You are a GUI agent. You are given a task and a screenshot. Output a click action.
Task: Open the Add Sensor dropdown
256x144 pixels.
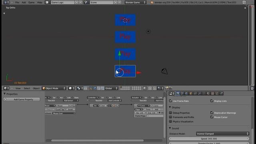[x=71, y=100]
